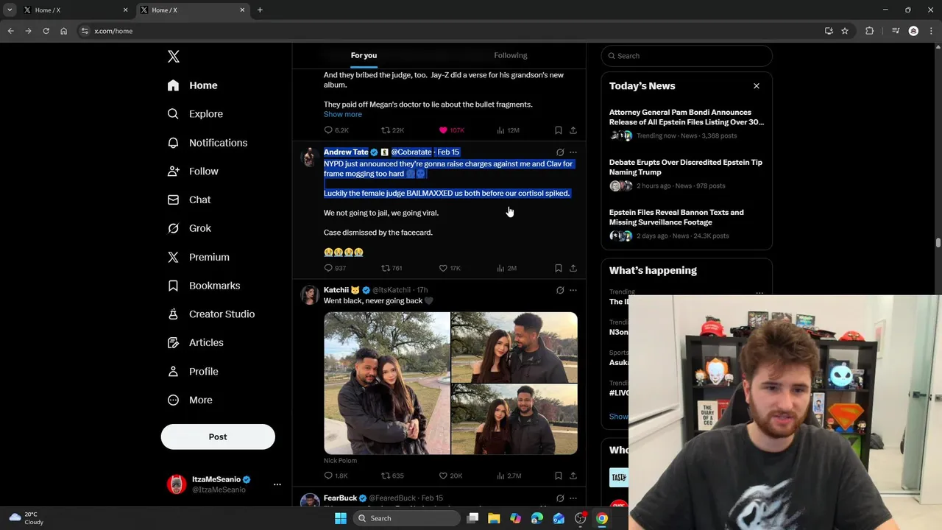Reply to Katchii post with 1.8K comments
The width and height of the screenshot is (942, 530).
[x=336, y=476]
